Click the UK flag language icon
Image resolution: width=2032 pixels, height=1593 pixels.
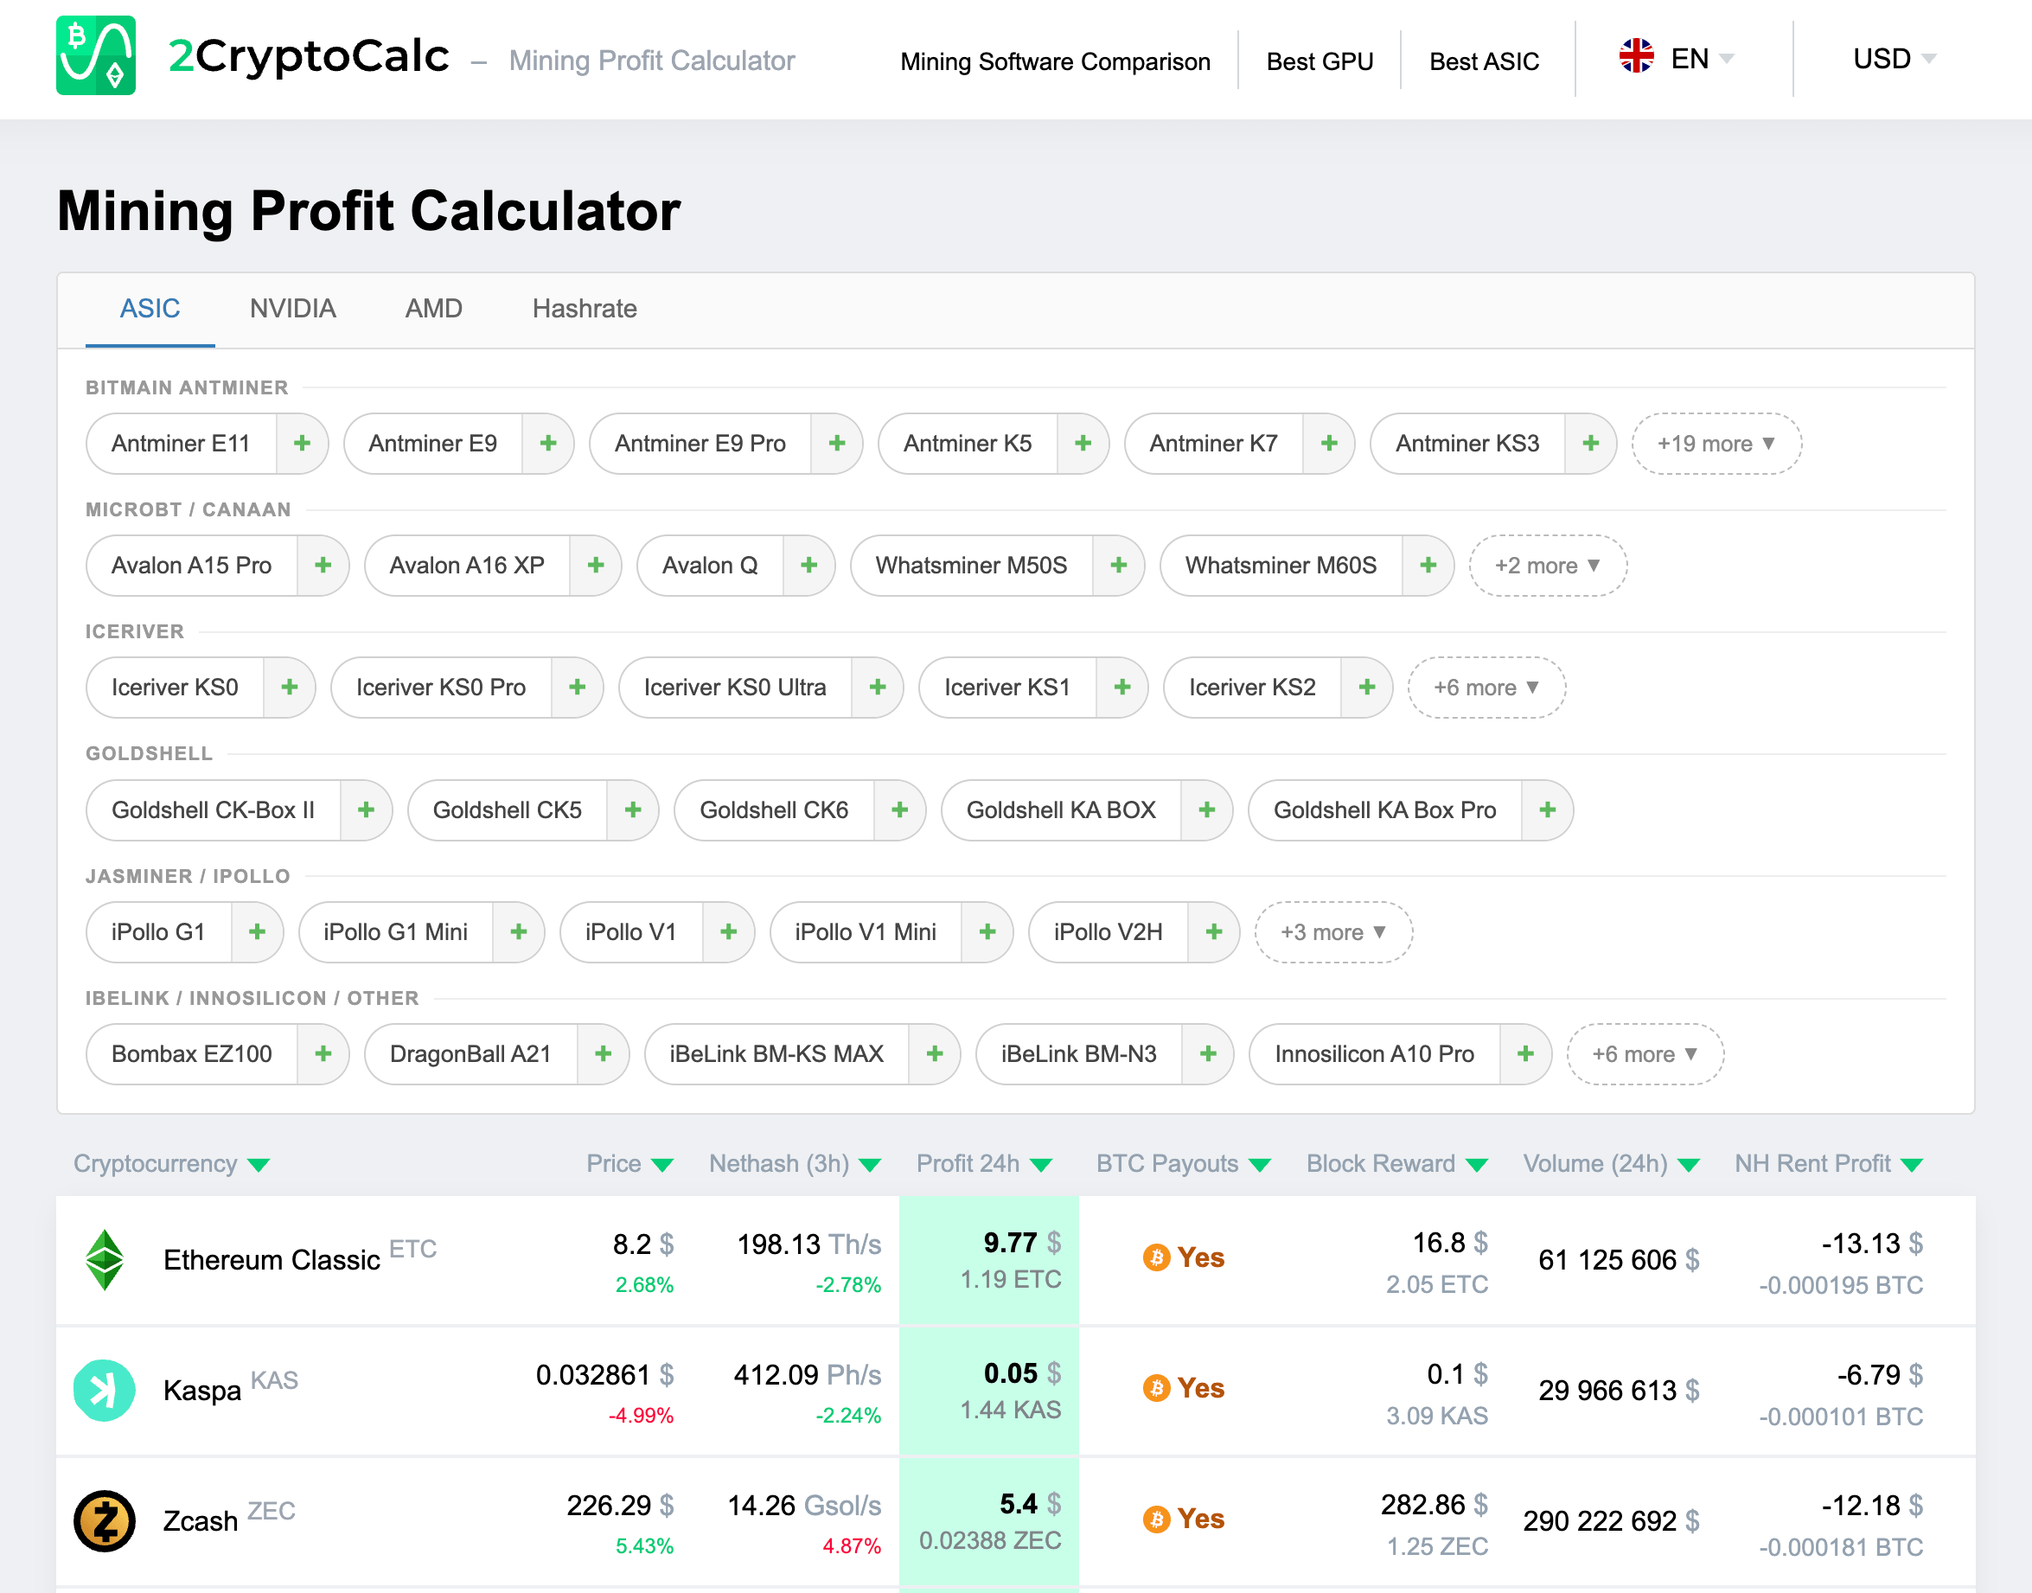[1638, 58]
